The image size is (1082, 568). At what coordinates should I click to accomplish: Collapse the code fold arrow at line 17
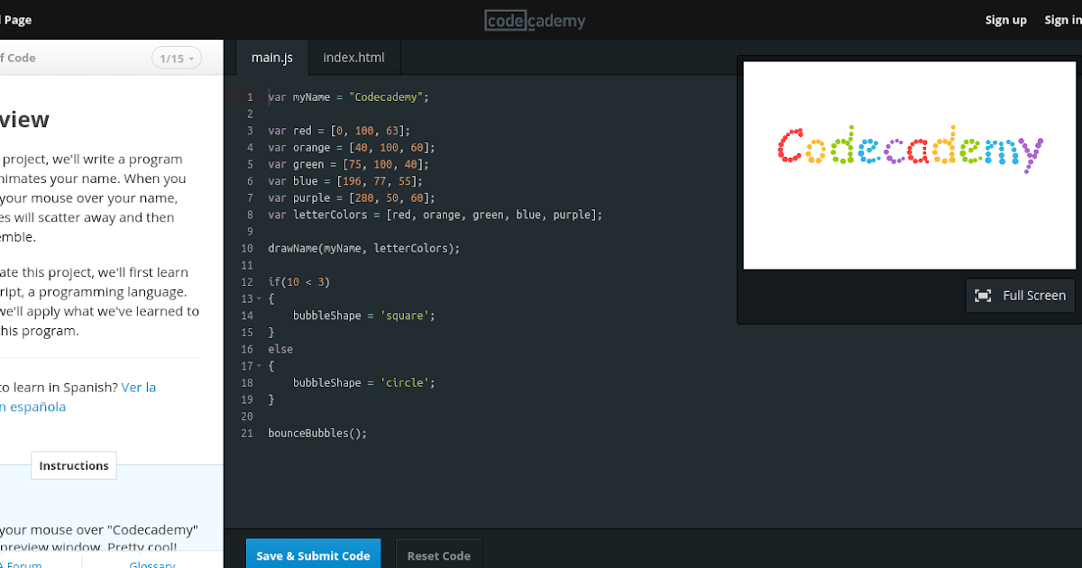(259, 366)
